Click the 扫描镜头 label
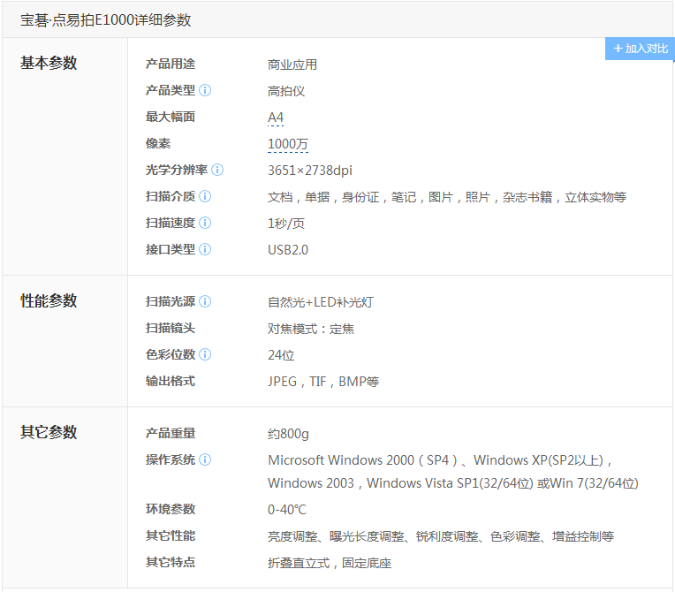Viewport: 675px width, 592px height. (171, 328)
